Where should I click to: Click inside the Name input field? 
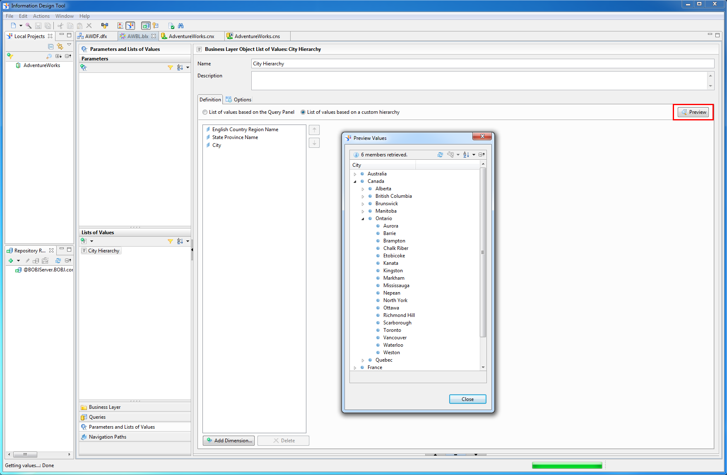coord(483,64)
